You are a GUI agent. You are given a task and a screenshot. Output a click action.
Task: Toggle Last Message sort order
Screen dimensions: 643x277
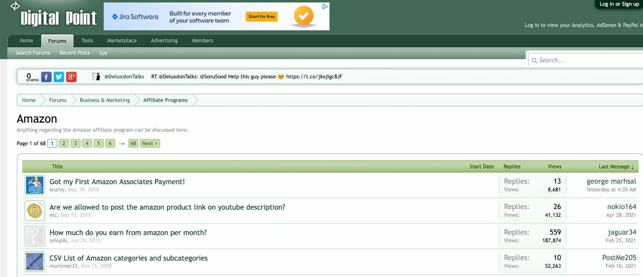[616, 166]
